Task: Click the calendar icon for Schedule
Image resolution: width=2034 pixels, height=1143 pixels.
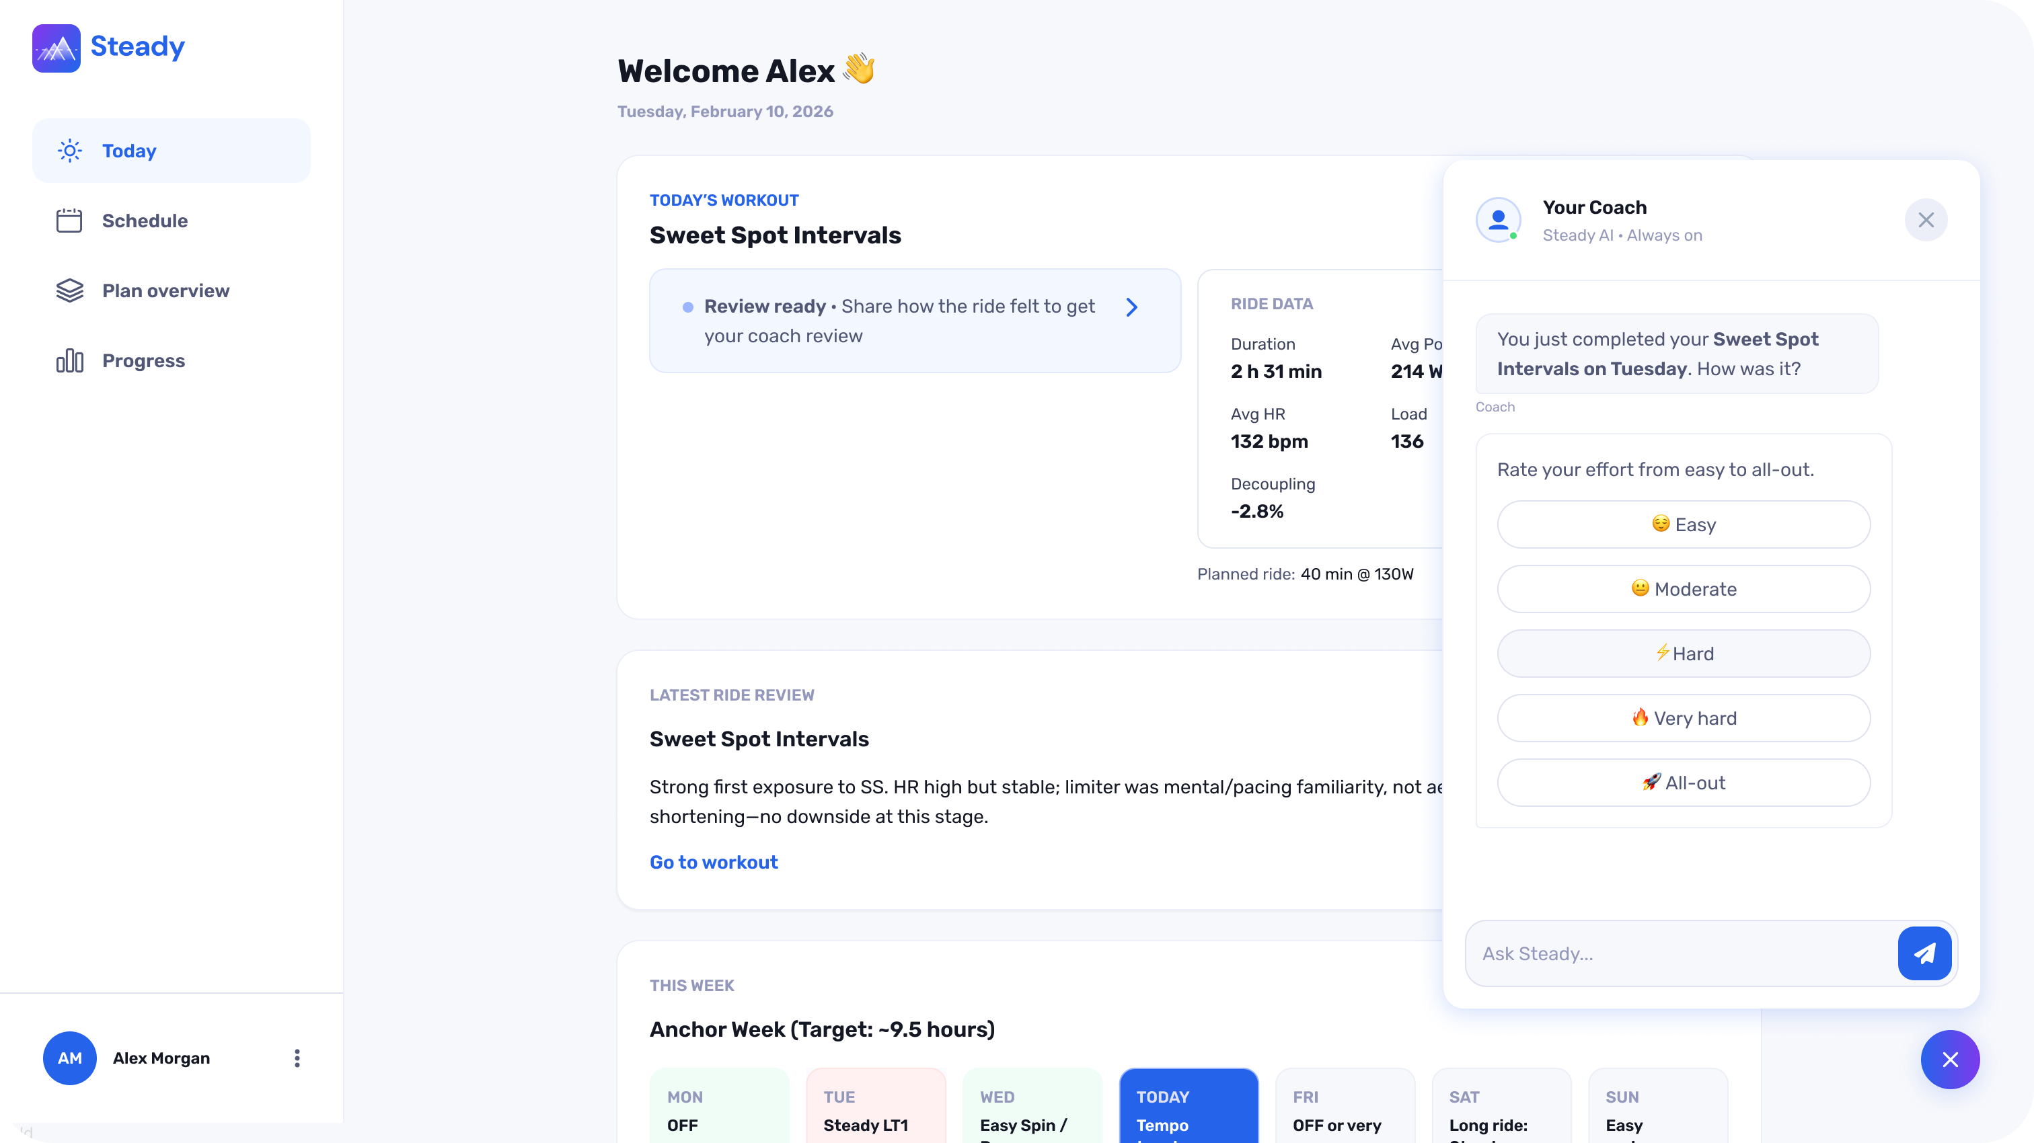Action: click(69, 221)
